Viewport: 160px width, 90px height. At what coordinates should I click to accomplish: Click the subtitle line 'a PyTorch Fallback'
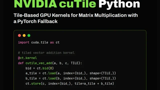pyautogui.click(x=35, y=21)
